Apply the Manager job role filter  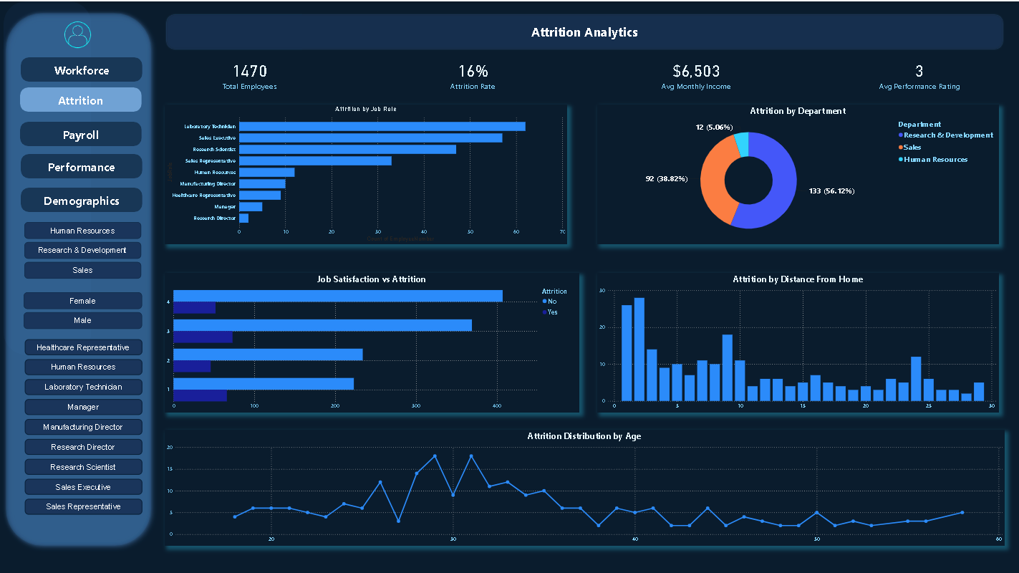click(x=83, y=407)
